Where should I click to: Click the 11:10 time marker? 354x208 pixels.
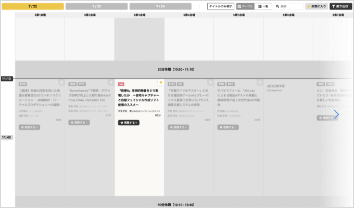7,79
